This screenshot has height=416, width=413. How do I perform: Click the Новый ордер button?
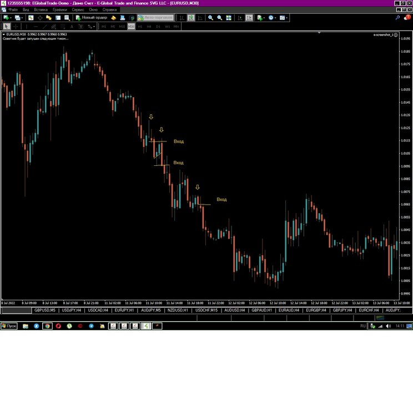[x=92, y=18]
